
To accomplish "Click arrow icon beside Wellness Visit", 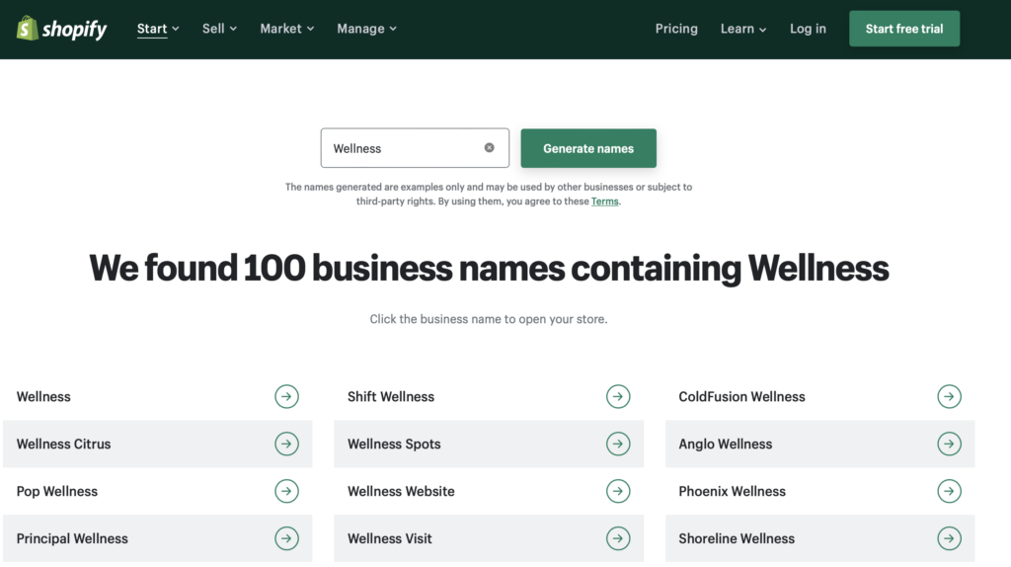I will click(618, 538).
